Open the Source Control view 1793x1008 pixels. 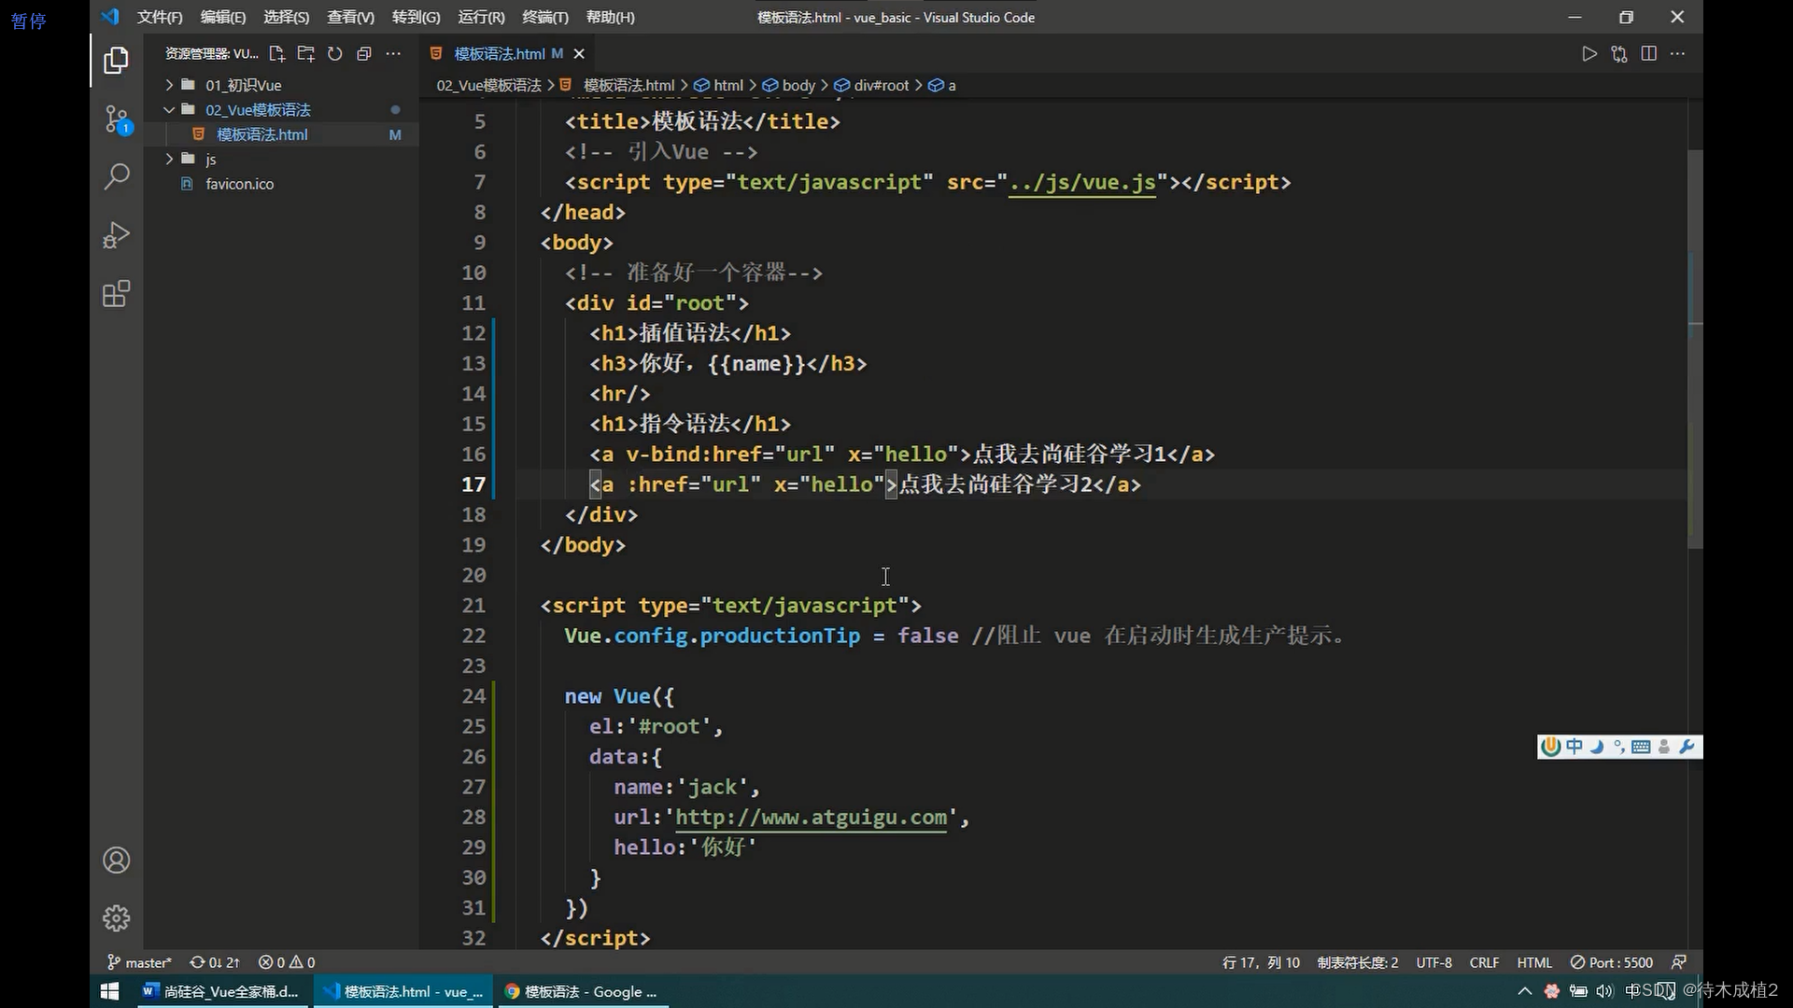(116, 119)
